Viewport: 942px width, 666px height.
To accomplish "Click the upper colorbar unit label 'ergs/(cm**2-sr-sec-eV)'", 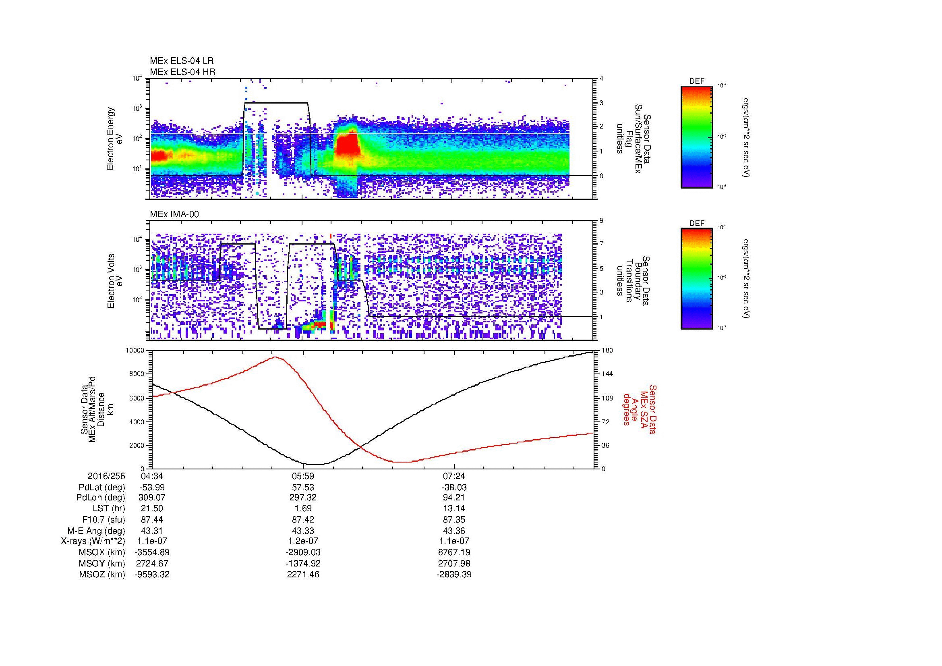I will click(747, 137).
